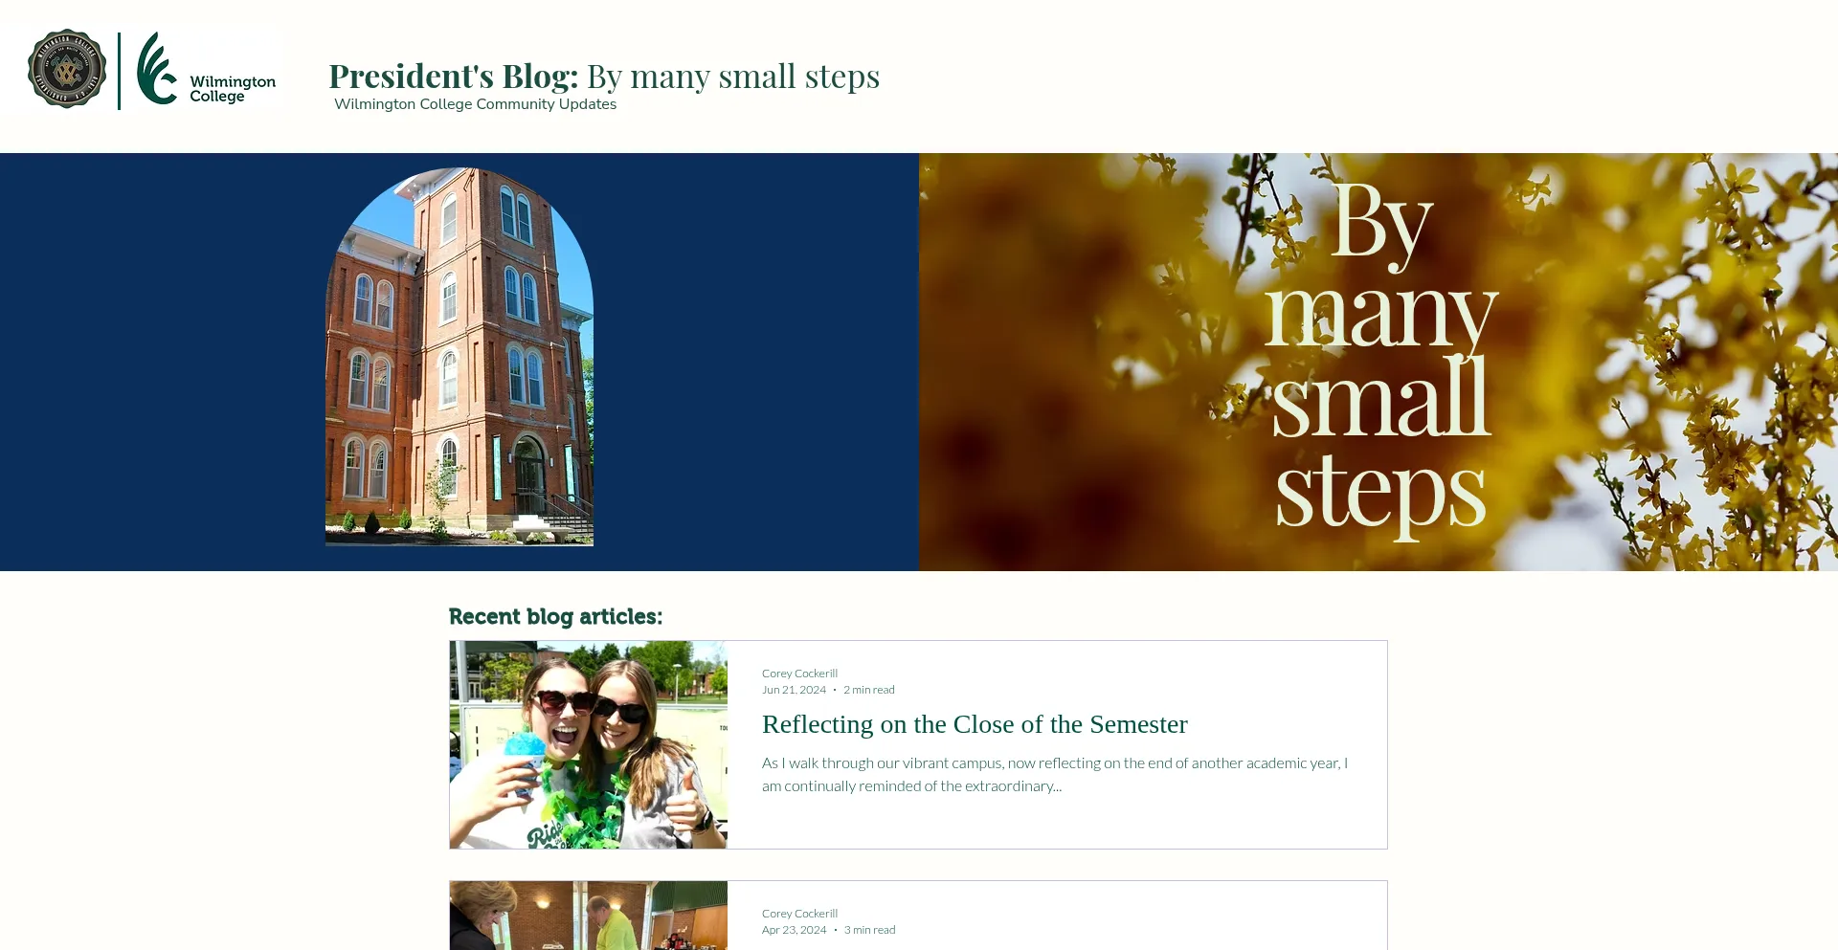Click the '2 min read' indicator
The height and width of the screenshot is (950, 1838).
[868, 689]
